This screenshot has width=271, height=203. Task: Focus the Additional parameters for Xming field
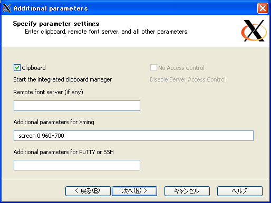point(133,136)
